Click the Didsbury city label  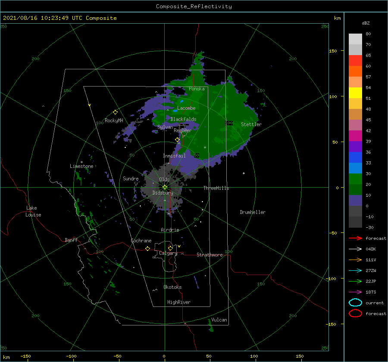163,193
